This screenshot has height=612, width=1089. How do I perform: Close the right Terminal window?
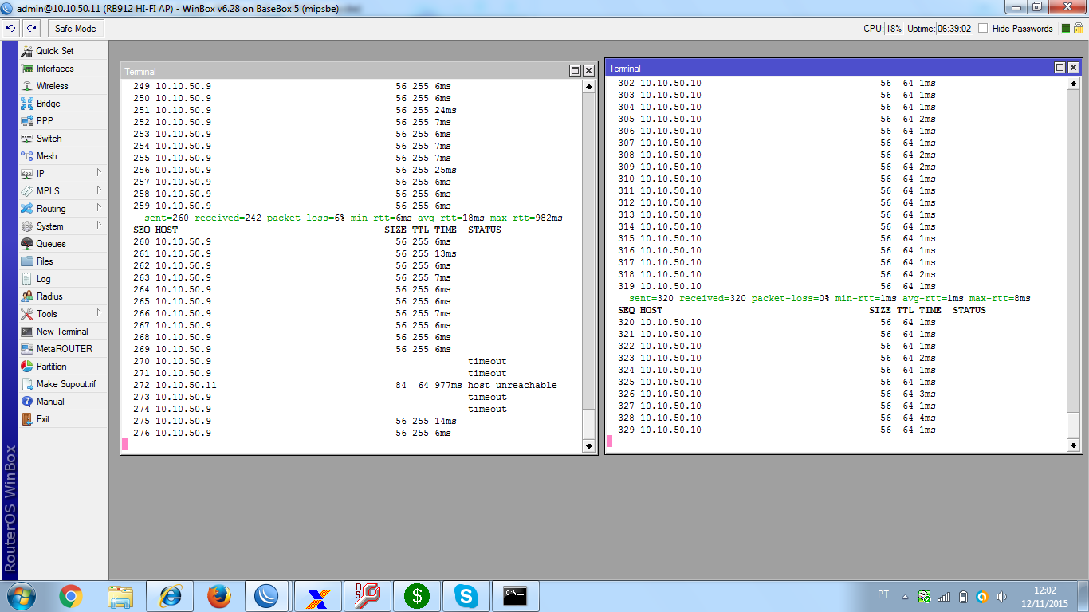tap(1073, 68)
